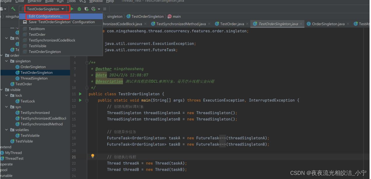Click the Run with Coverage icon
The image size is (371, 179).
[86, 9]
